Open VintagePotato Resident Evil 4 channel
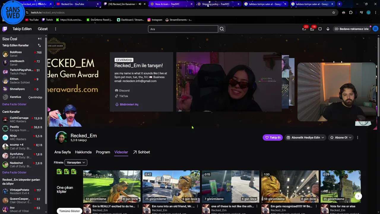The image size is (380, 214). coord(22,191)
